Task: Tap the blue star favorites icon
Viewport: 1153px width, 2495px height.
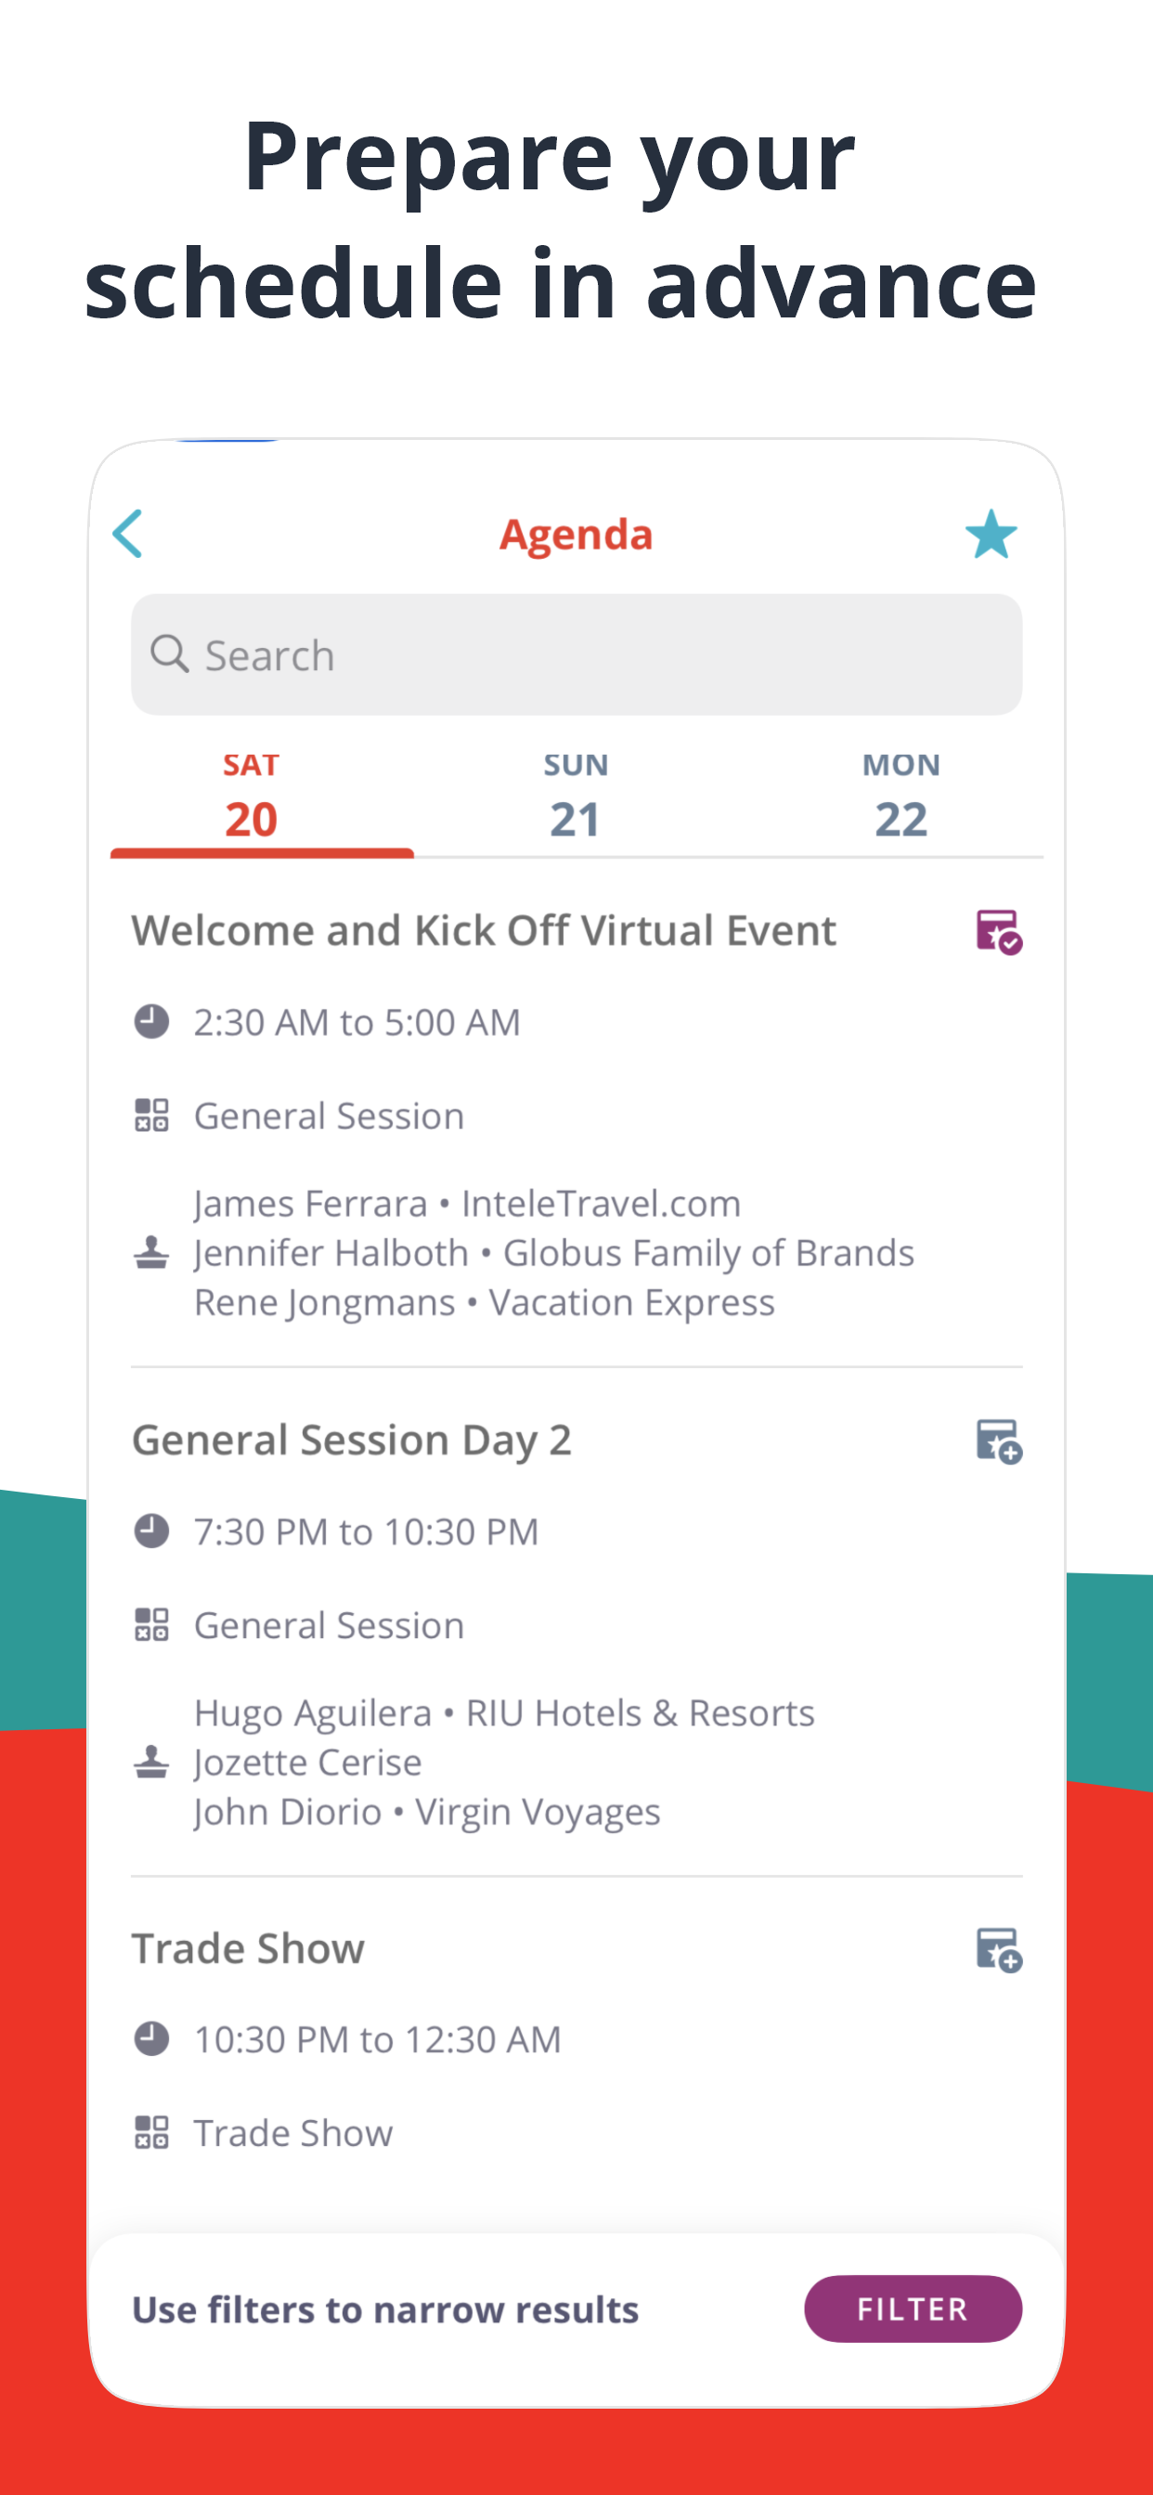Action: [x=991, y=535]
